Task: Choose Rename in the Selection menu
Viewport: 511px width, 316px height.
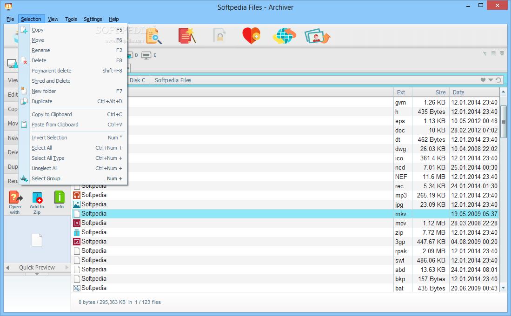Action: click(73, 50)
